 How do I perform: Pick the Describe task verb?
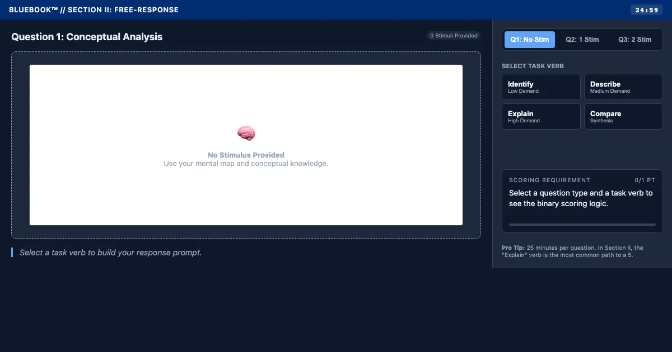(623, 87)
